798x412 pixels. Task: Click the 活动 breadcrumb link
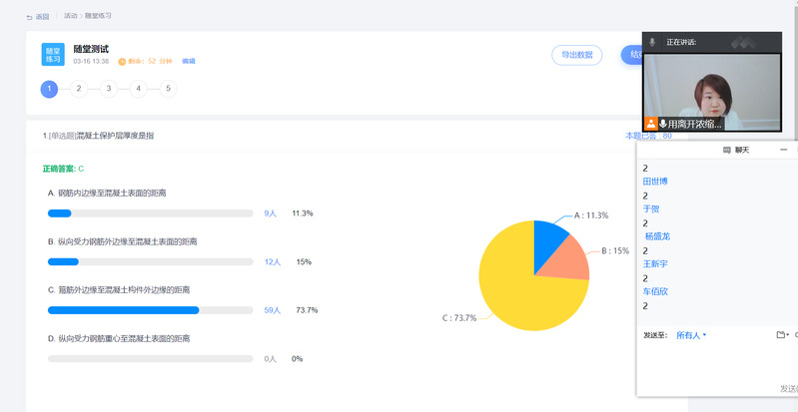coord(70,17)
